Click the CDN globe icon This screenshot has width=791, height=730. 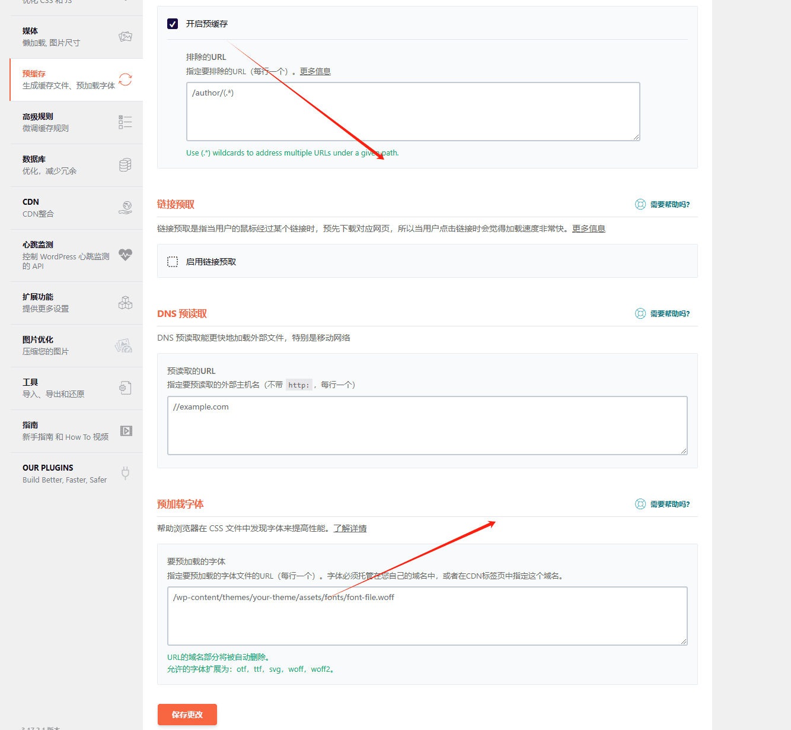click(x=125, y=208)
